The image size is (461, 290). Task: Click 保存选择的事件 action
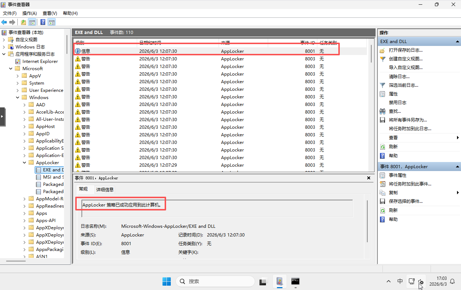pos(406,201)
